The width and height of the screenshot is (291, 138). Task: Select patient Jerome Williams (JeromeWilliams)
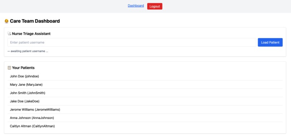(145, 109)
